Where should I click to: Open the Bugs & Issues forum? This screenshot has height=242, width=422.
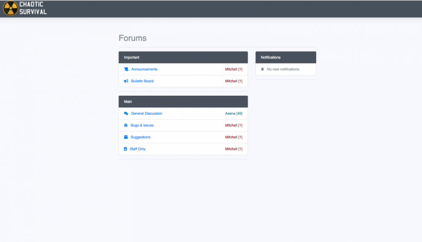[142, 125]
